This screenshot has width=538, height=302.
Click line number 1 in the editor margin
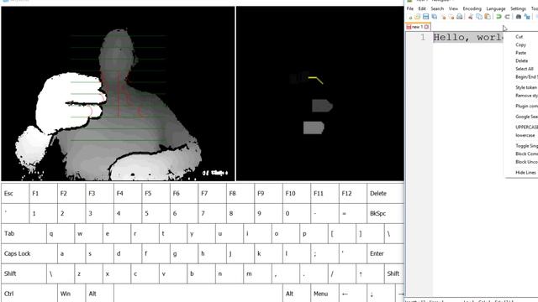click(x=423, y=37)
